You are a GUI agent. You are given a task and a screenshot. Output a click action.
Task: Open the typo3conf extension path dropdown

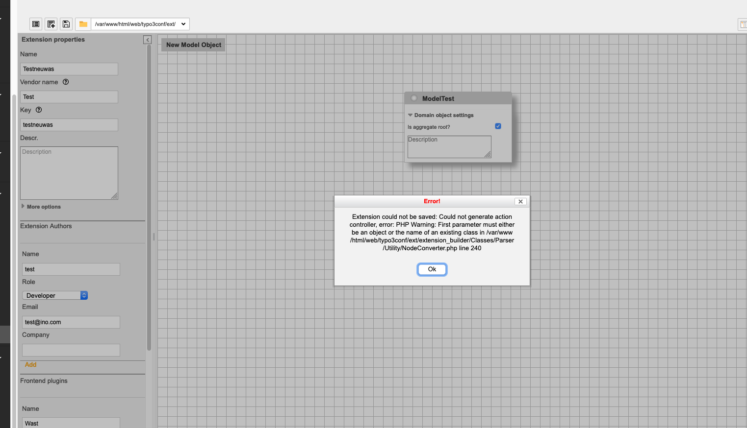point(140,24)
